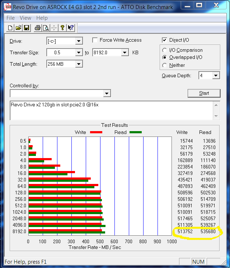This screenshot has height=268, width=230.
Task: Click the Print toolbar icon
Action: (37, 28)
